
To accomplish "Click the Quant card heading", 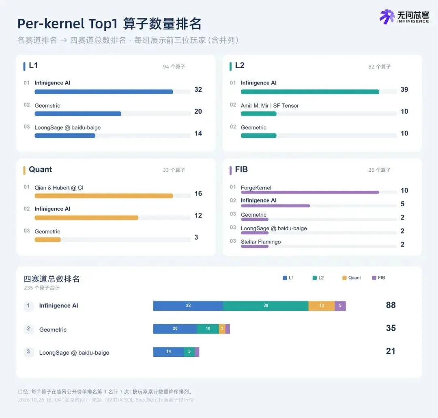I will click(41, 170).
